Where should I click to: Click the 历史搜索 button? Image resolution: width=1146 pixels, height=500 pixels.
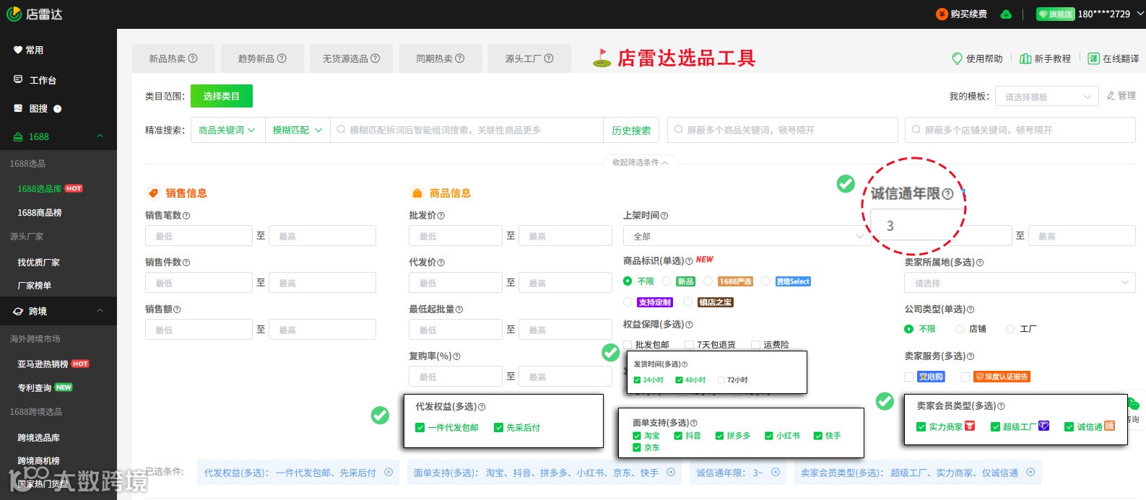[631, 130]
